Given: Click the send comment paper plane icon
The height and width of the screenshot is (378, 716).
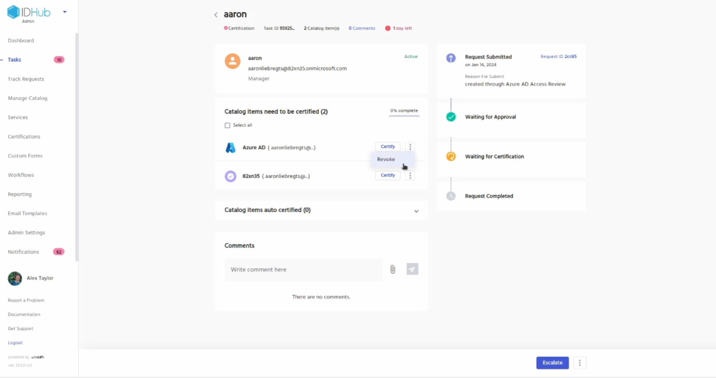Looking at the screenshot, I should 412,269.
